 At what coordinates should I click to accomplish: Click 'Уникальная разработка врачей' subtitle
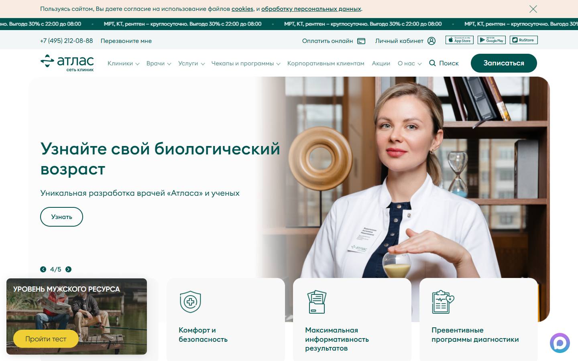[x=140, y=193]
